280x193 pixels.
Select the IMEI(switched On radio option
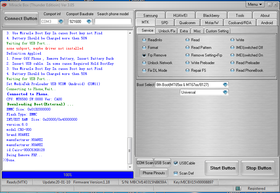tap(232, 55)
